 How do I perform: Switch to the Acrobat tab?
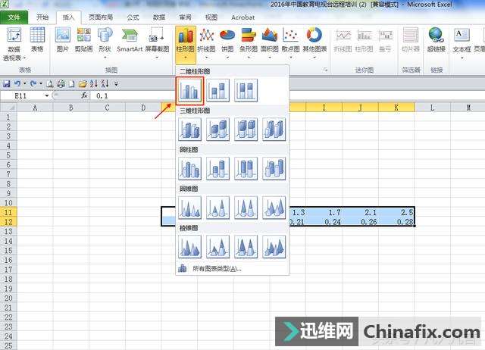(242, 17)
